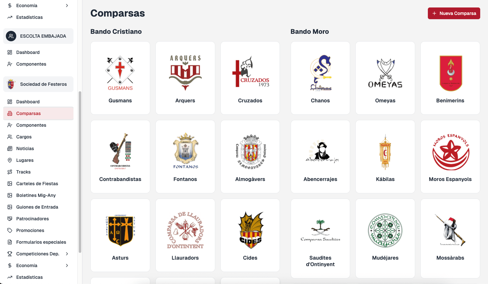Viewport: 488px width, 284px height.
Task: Click the Promociones tag icon
Action: pos(10,230)
